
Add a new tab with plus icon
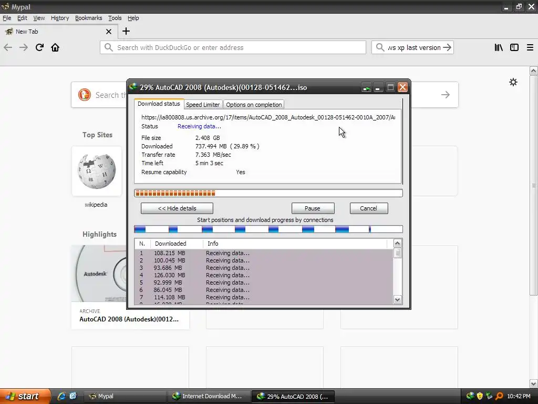click(x=126, y=31)
